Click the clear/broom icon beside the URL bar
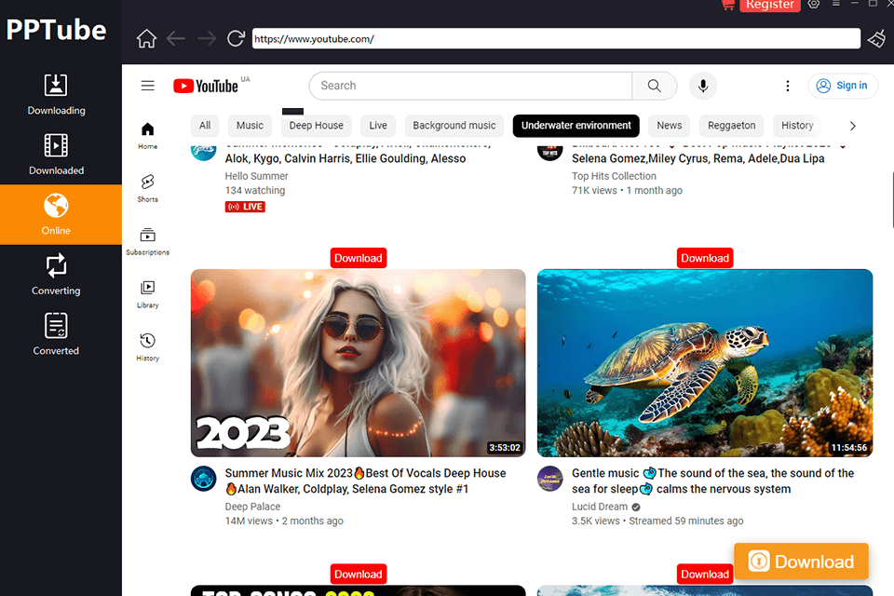Viewport: 894px width, 596px height. [877, 39]
